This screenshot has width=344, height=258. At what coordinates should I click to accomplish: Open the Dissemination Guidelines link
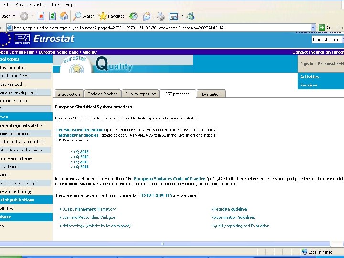coord(234,217)
